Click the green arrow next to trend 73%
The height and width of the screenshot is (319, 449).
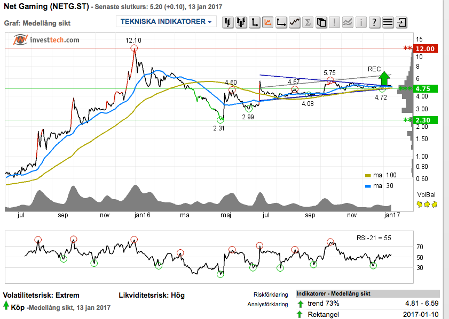click(300, 304)
